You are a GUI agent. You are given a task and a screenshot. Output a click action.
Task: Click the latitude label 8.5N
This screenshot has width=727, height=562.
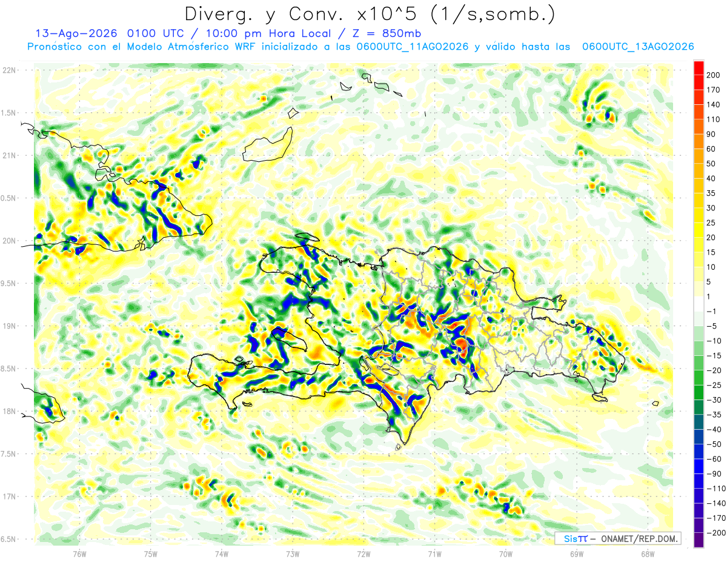(x=8, y=369)
